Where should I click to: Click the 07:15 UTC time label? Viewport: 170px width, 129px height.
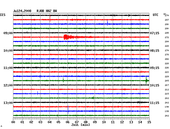coord(155,33)
